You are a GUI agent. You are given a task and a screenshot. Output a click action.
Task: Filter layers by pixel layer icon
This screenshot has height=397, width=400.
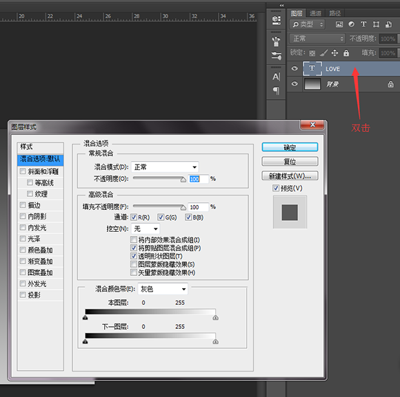point(339,25)
